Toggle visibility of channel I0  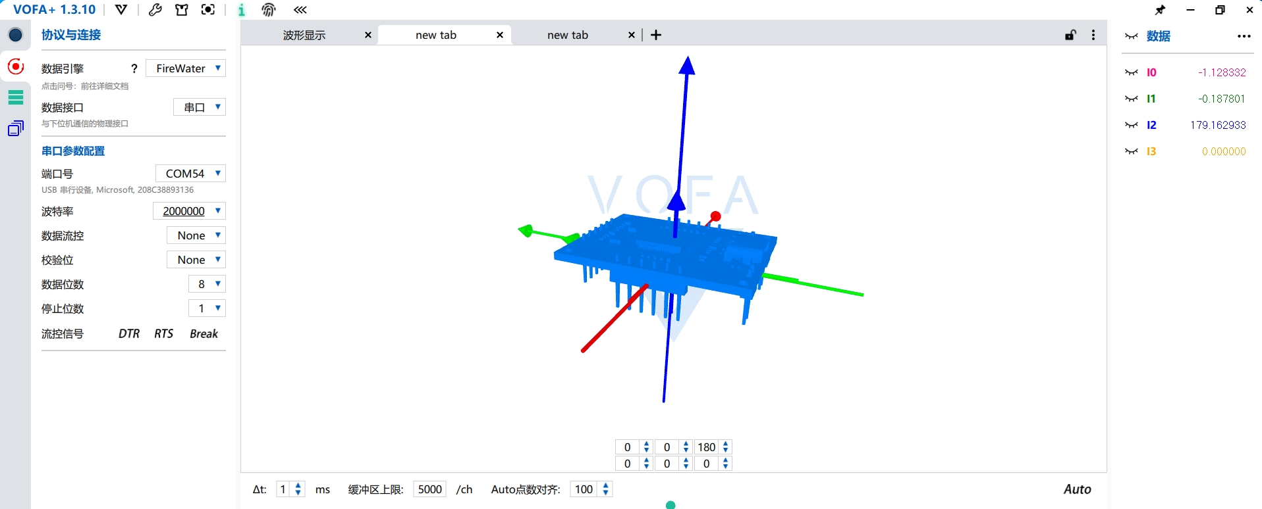pyautogui.click(x=1132, y=72)
